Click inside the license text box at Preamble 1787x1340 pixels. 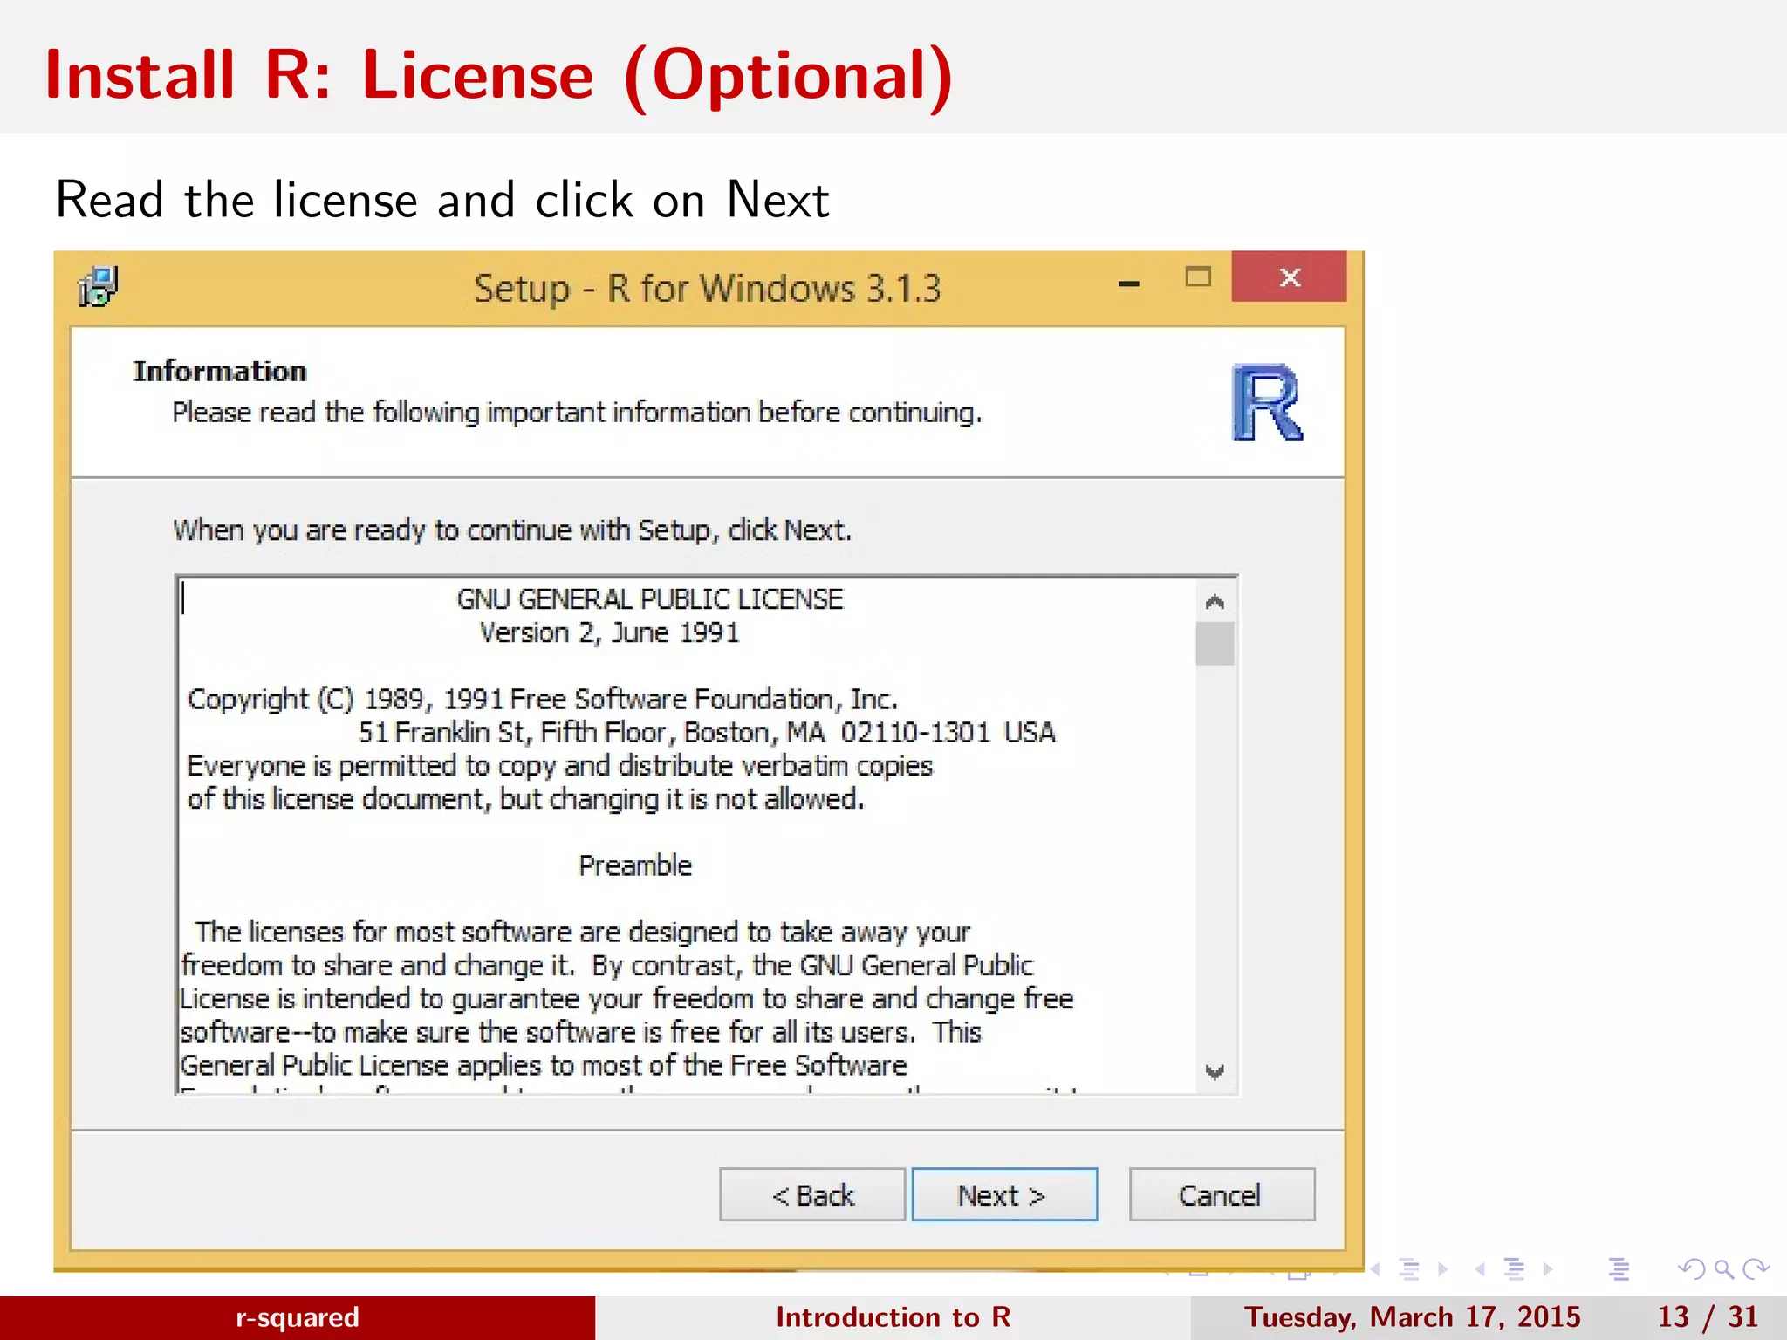635,865
